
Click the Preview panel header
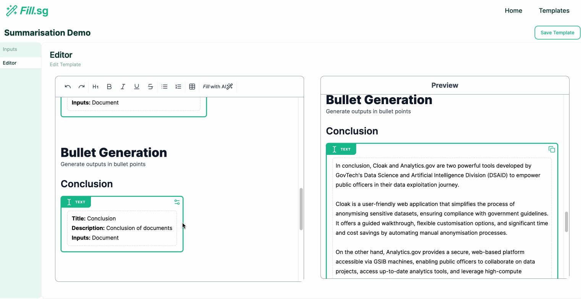click(x=445, y=85)
